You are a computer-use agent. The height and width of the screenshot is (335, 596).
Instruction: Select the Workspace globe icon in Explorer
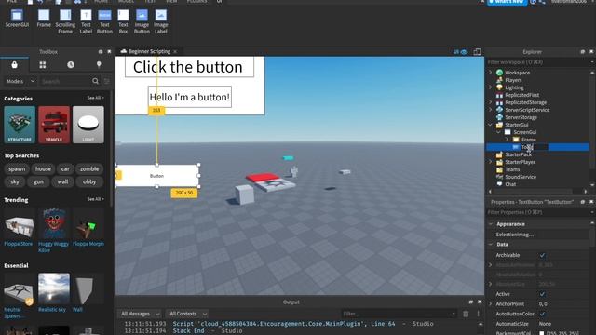[x=499, y=73]
